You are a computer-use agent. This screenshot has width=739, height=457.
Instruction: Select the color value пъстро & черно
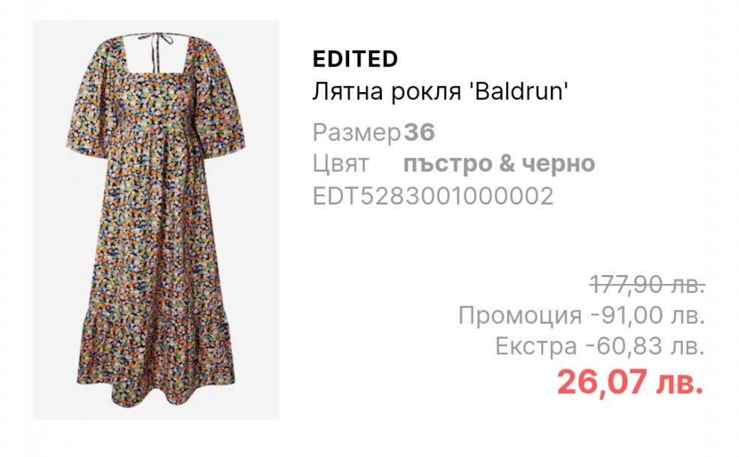[x=499, y=163]
